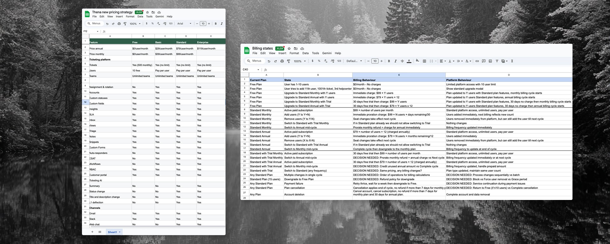
Task: Open the Format menu in Billing states
Action: tap(294, 53)
